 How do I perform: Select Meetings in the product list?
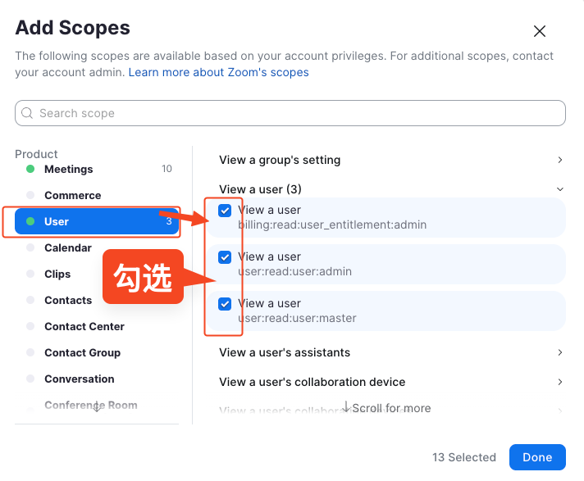click(69, 169)
